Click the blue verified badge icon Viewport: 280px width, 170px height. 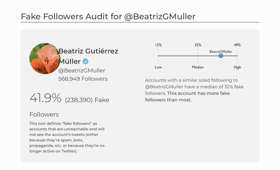coord(85,61)
